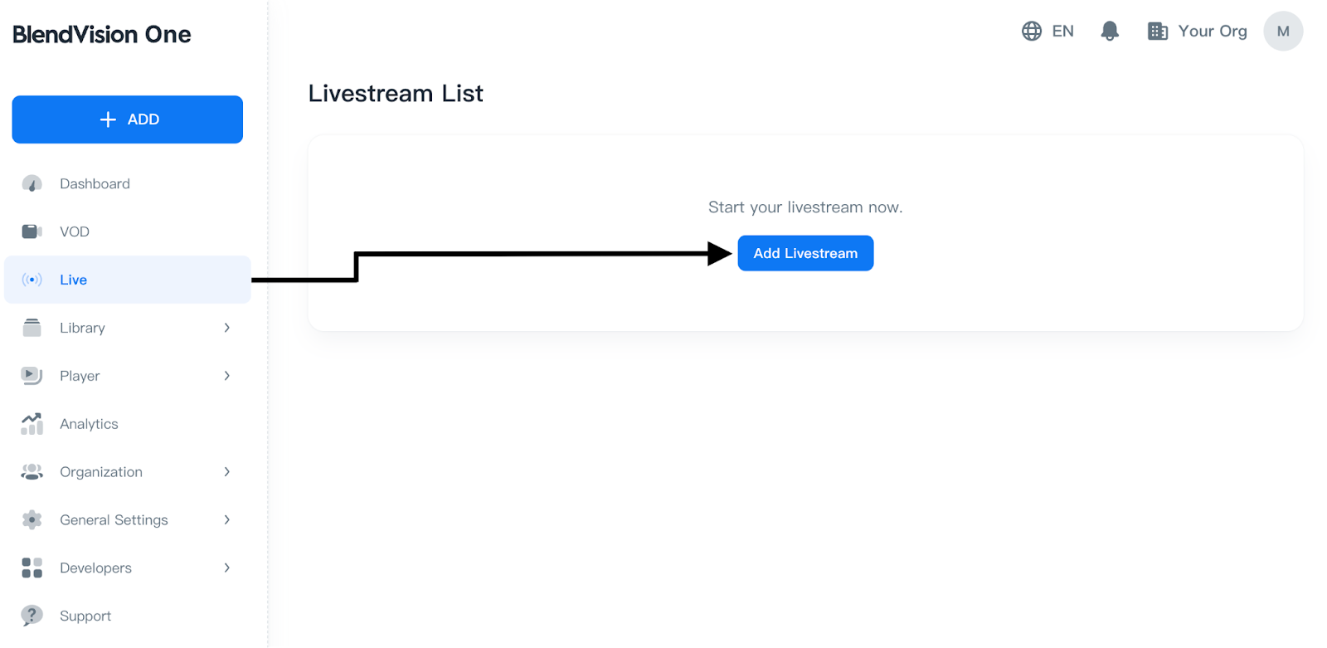Screen dimensions: 1327x648
Task: Click the Organization people icon
Action: click(x=32, y=472)
